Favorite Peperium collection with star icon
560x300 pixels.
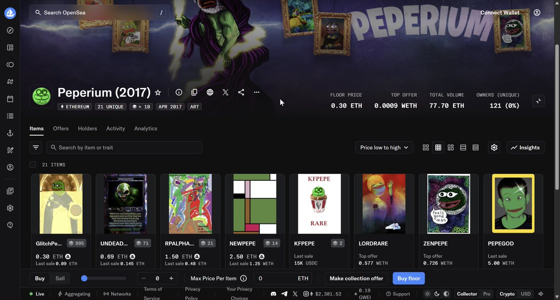click(x=158, y=92)
